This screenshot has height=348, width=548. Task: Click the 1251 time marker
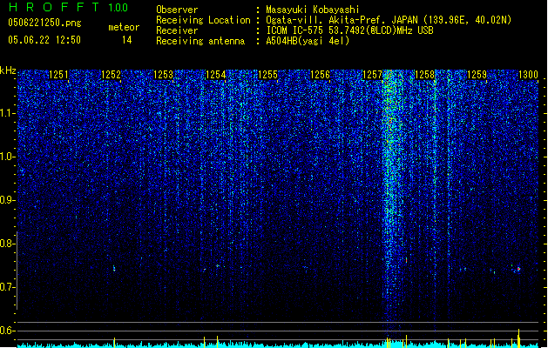[x=58, y=75]
